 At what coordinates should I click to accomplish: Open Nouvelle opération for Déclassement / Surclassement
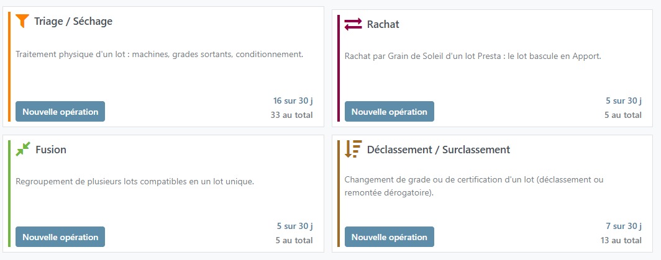(389, 237)
